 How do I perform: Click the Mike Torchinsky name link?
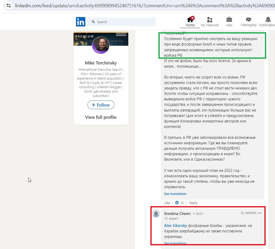[x=101, y=63]
